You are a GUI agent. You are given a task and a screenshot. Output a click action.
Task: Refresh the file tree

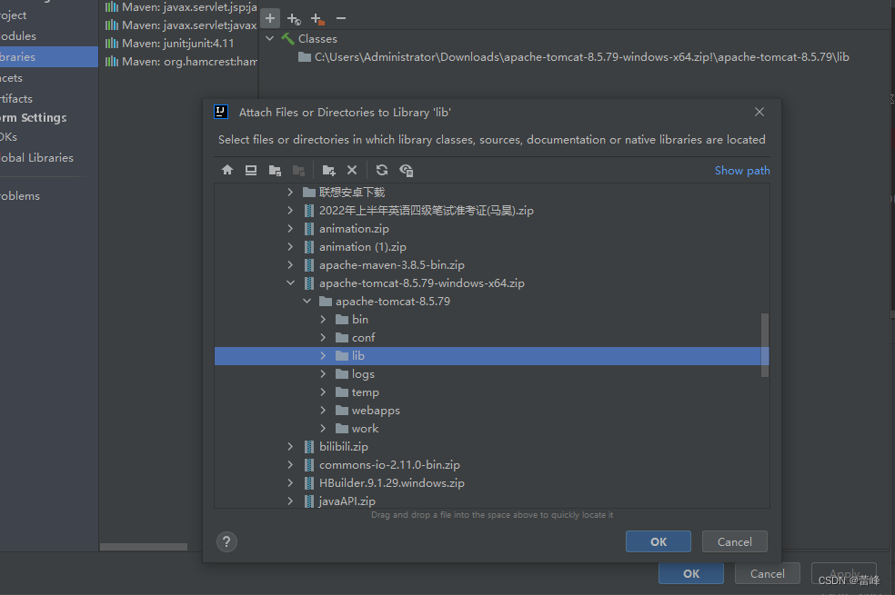point(382,170)
